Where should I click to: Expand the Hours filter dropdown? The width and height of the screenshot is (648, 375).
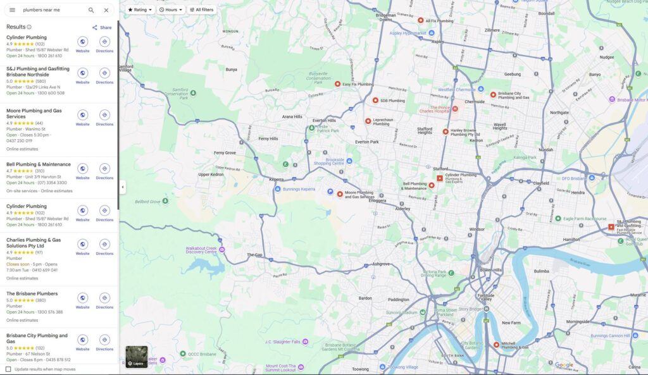(x=171, y=9)
